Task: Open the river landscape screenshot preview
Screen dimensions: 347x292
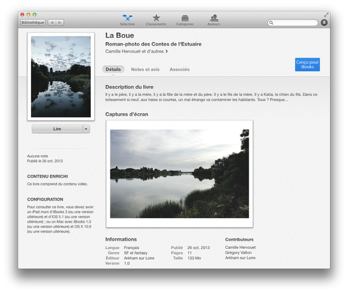Action: point(179,174)
